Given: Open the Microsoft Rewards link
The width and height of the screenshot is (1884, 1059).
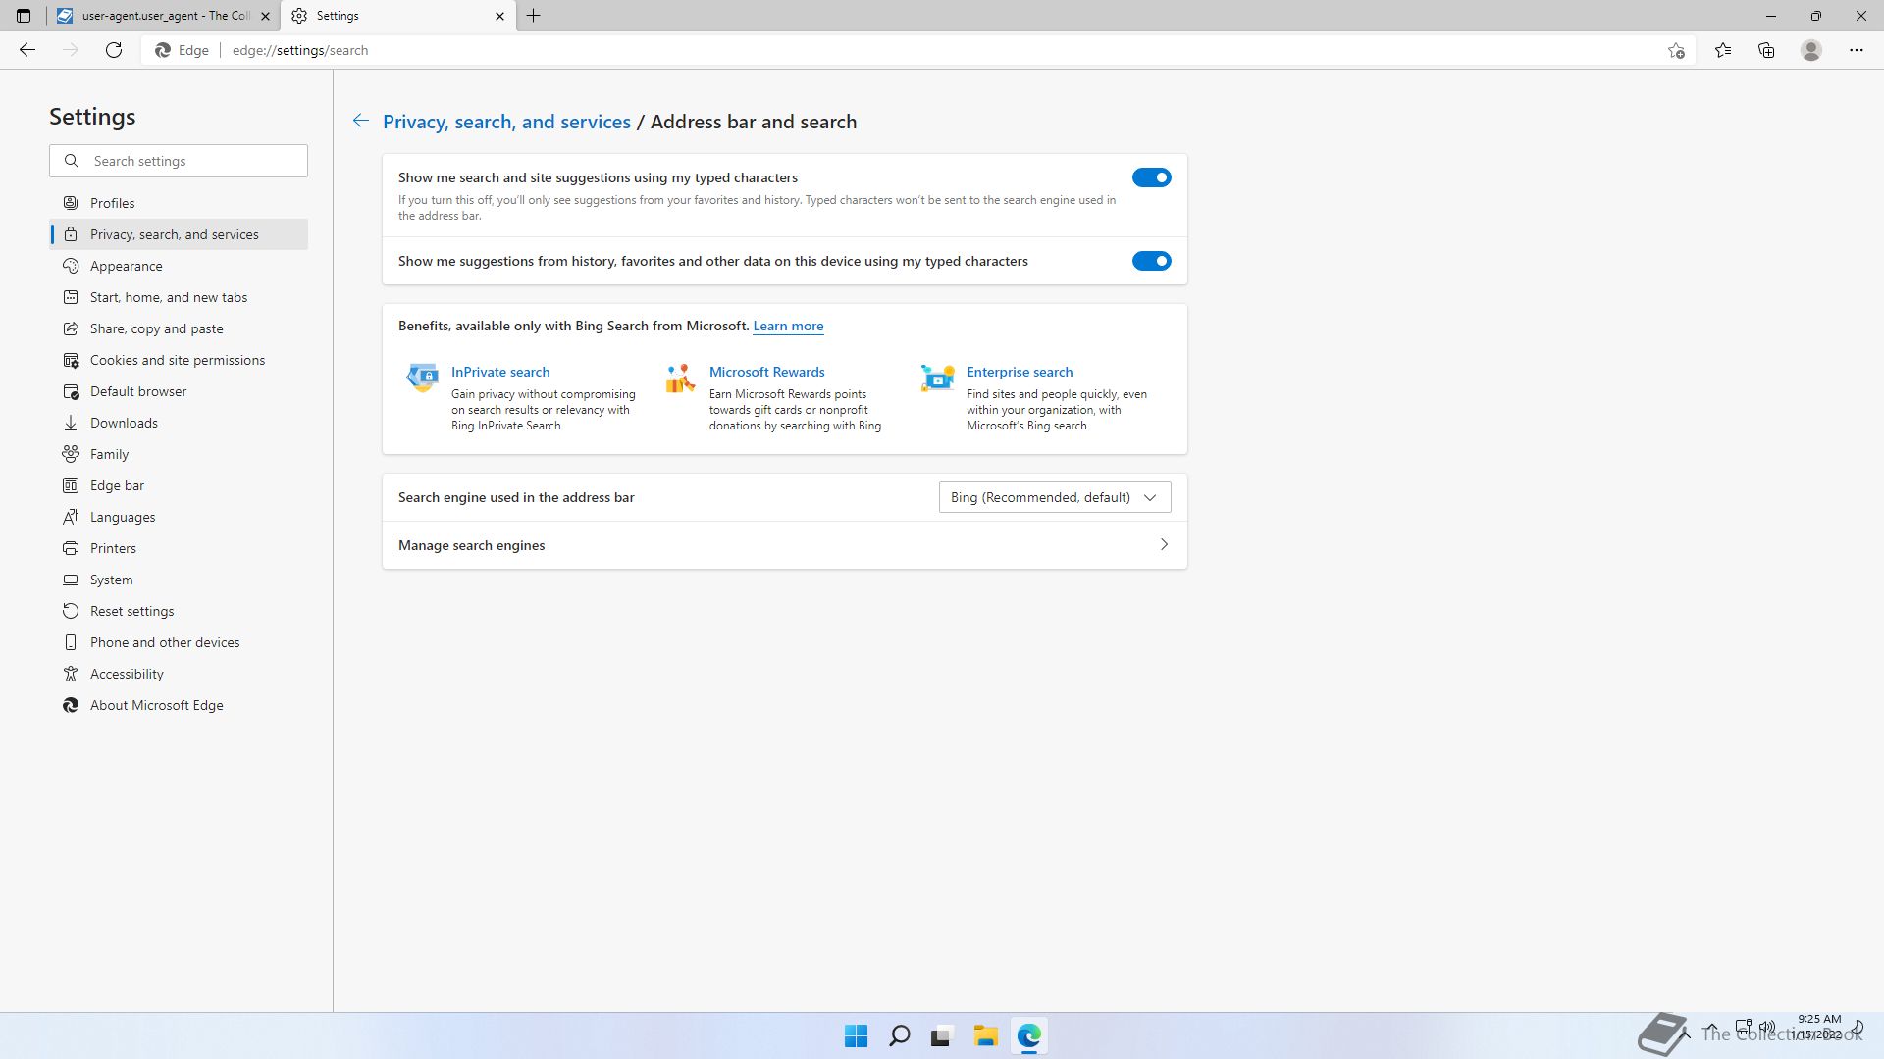Looking at the screenshot, I should (x=766, y=372).
